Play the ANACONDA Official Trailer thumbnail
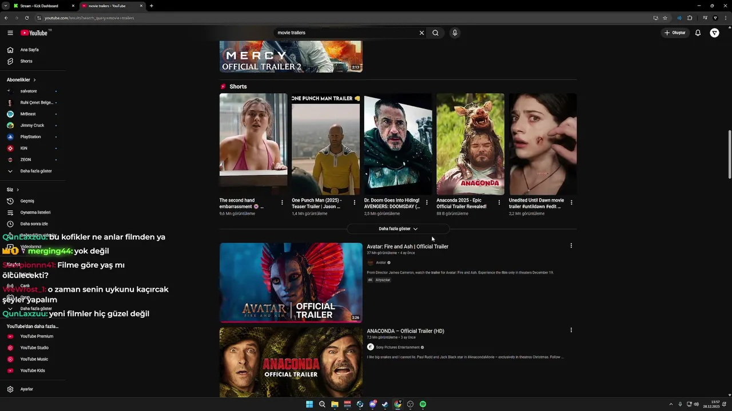732x411 pixels. [291, 362]
